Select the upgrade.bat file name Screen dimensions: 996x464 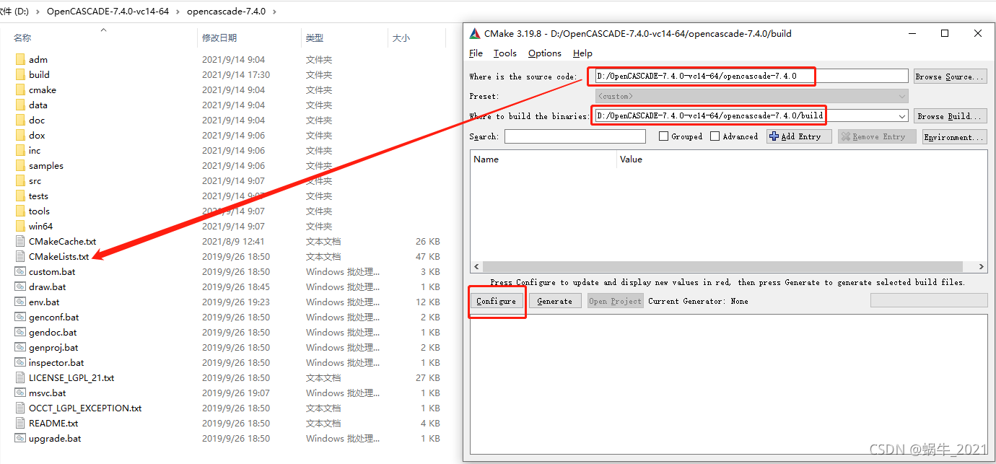coord(55,438)
